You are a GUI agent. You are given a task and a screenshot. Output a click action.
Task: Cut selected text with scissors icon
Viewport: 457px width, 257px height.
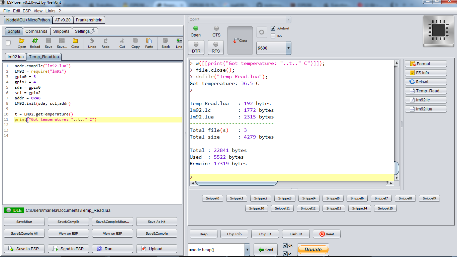point(122,43)
